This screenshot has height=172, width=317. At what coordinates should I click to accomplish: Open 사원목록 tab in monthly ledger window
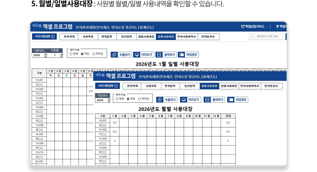(151, 86)
